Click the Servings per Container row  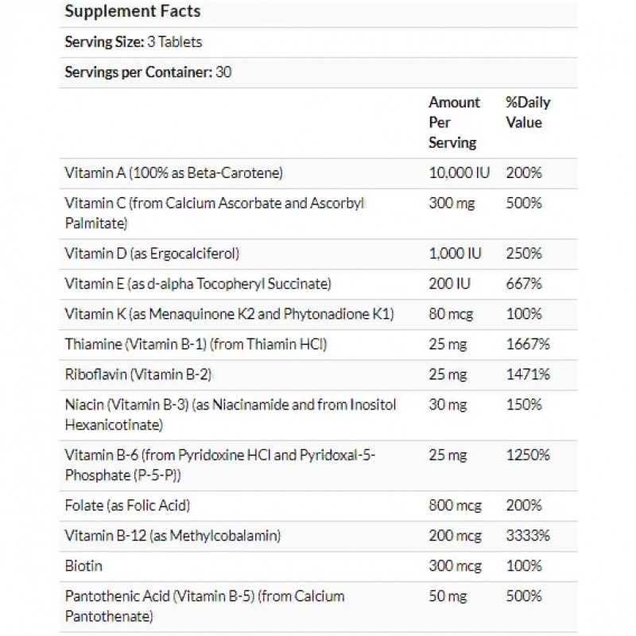(148, 72)
